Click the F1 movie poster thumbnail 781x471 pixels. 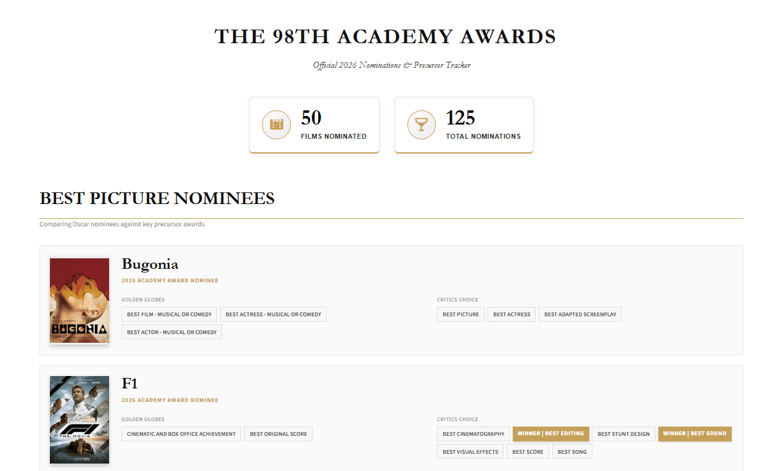(79, 419)
